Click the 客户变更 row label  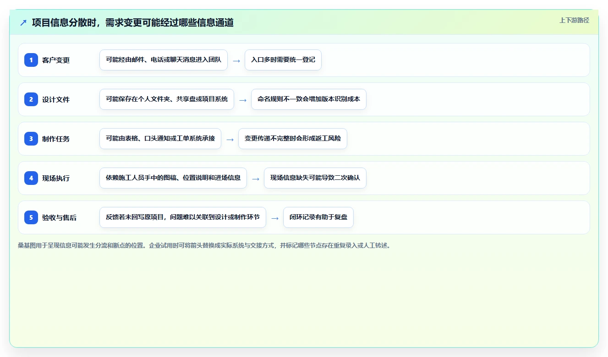[56, 60]
